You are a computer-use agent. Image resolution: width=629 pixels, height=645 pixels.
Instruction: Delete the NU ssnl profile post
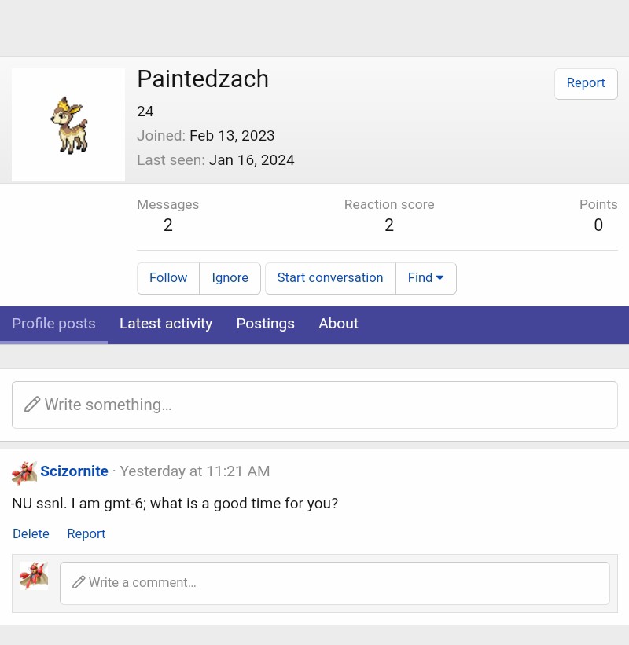click(x=31, y=533)
